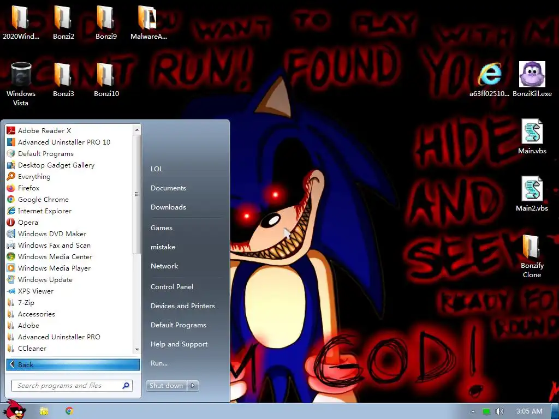Click the volume speaker tray icon

point(499,411)
